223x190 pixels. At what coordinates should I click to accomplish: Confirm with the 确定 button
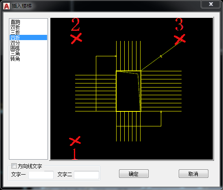pos(134,173)
